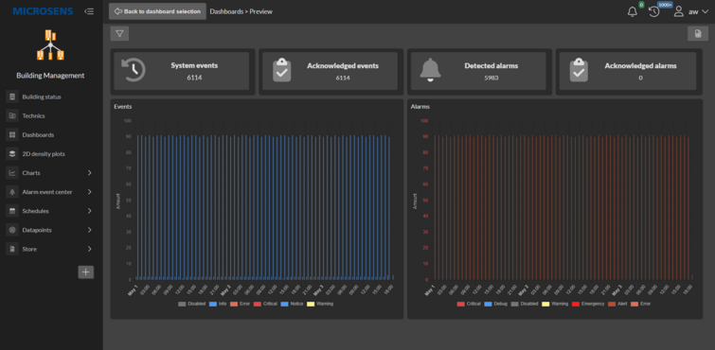The image size is (715, 350).
Task: Click yellow Warning swatch in Alarms legend
Action: (545, 304)
